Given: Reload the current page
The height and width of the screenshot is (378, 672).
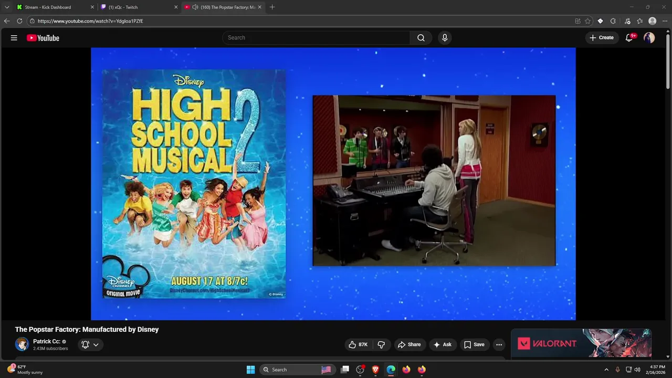Looking at the screenshot, I should tap(19, 21).
